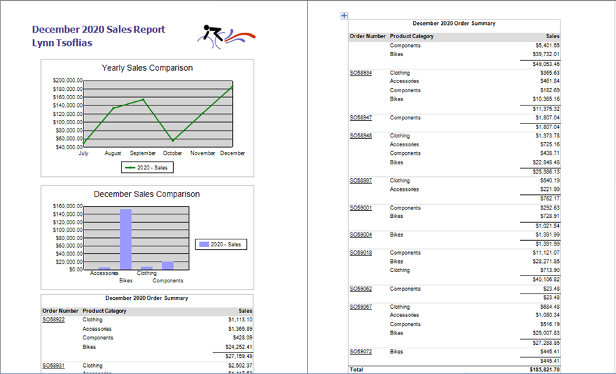Select the '$11,375.32' subtotal
This screenshot has height=374, width=616.
click(x=546, y=109)
